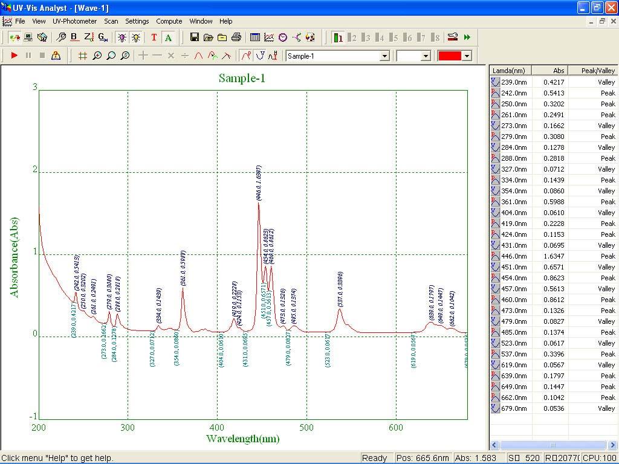The width and height of the screenshot is (619, 464).
Task: Click the green fast-forward arrows icon
Action: 467,37
